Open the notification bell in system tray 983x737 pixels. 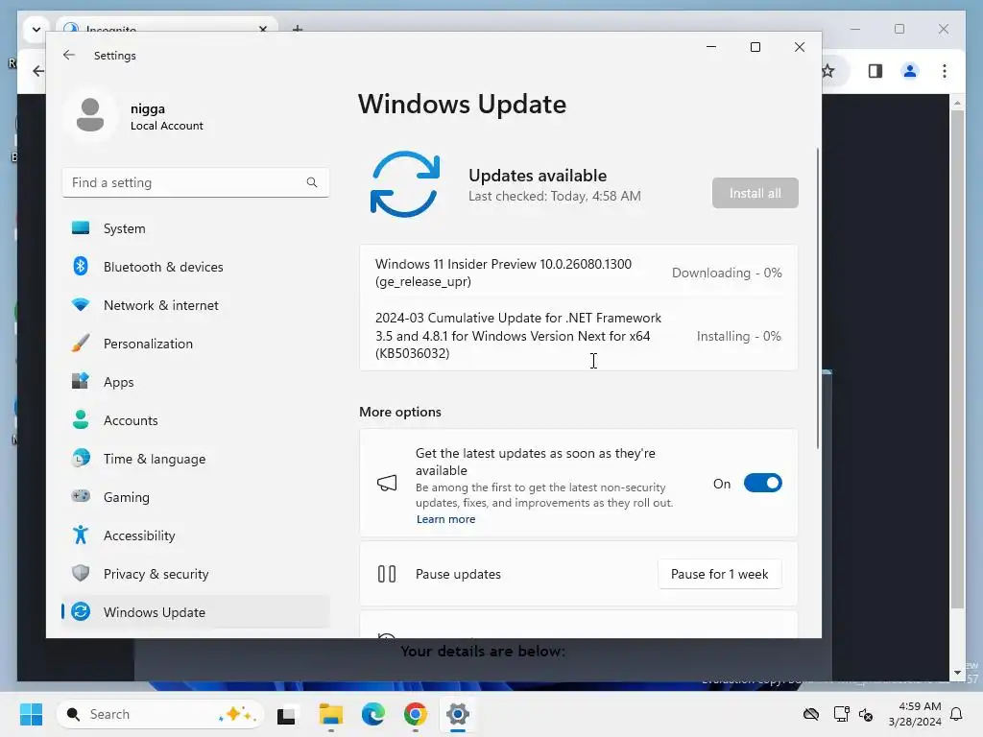coord(957,714)
